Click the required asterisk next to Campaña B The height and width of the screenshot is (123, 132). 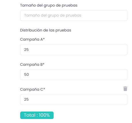tap(44, 64)
